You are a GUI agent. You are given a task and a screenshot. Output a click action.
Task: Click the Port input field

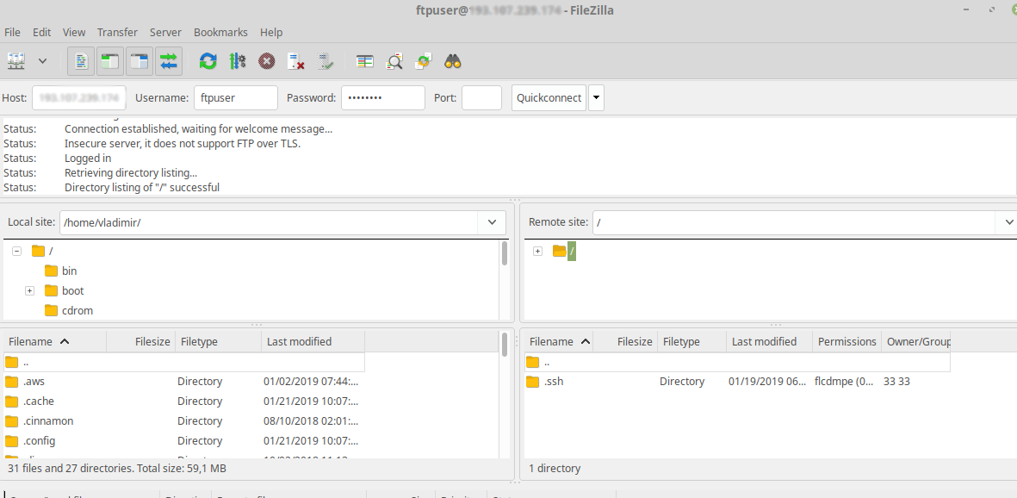click(x=482, y=98)
